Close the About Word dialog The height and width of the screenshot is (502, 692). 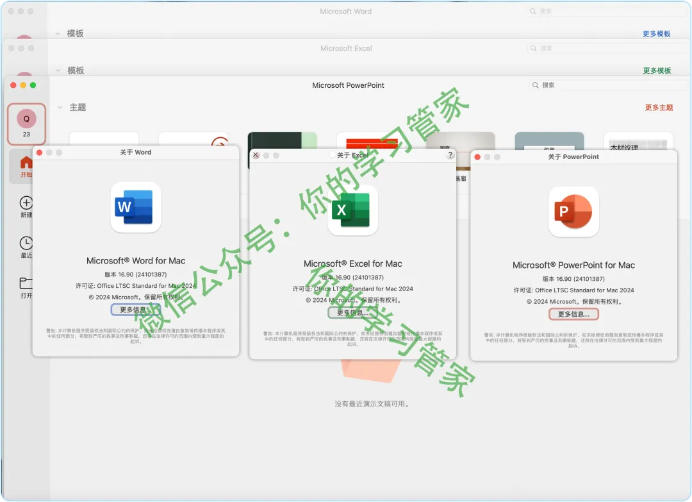click(39, 153)
